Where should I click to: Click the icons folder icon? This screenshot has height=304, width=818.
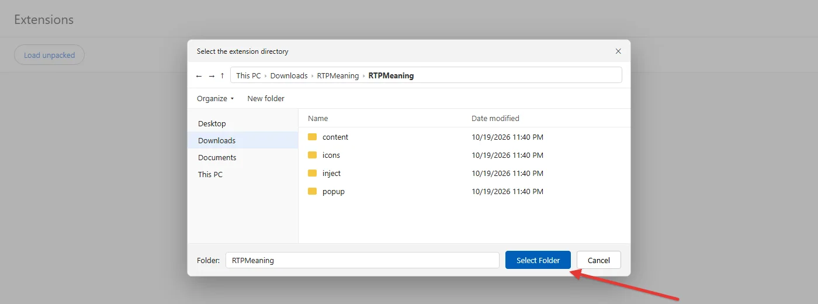click(313, 155)
